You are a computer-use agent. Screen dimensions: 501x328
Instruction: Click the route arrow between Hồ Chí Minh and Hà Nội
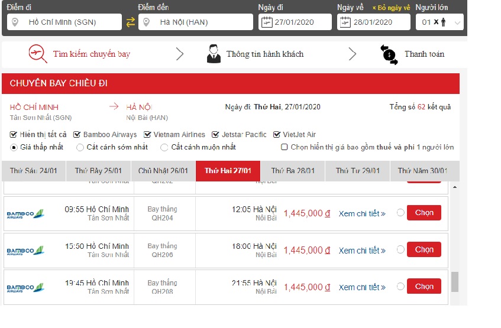(114, 106)
